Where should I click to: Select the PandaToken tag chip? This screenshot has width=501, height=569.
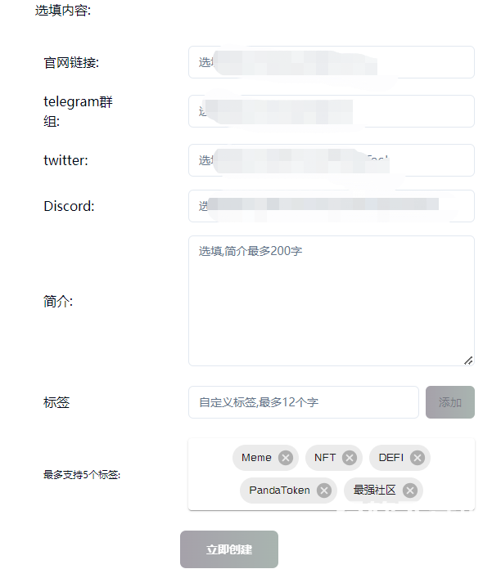point(279,491)
